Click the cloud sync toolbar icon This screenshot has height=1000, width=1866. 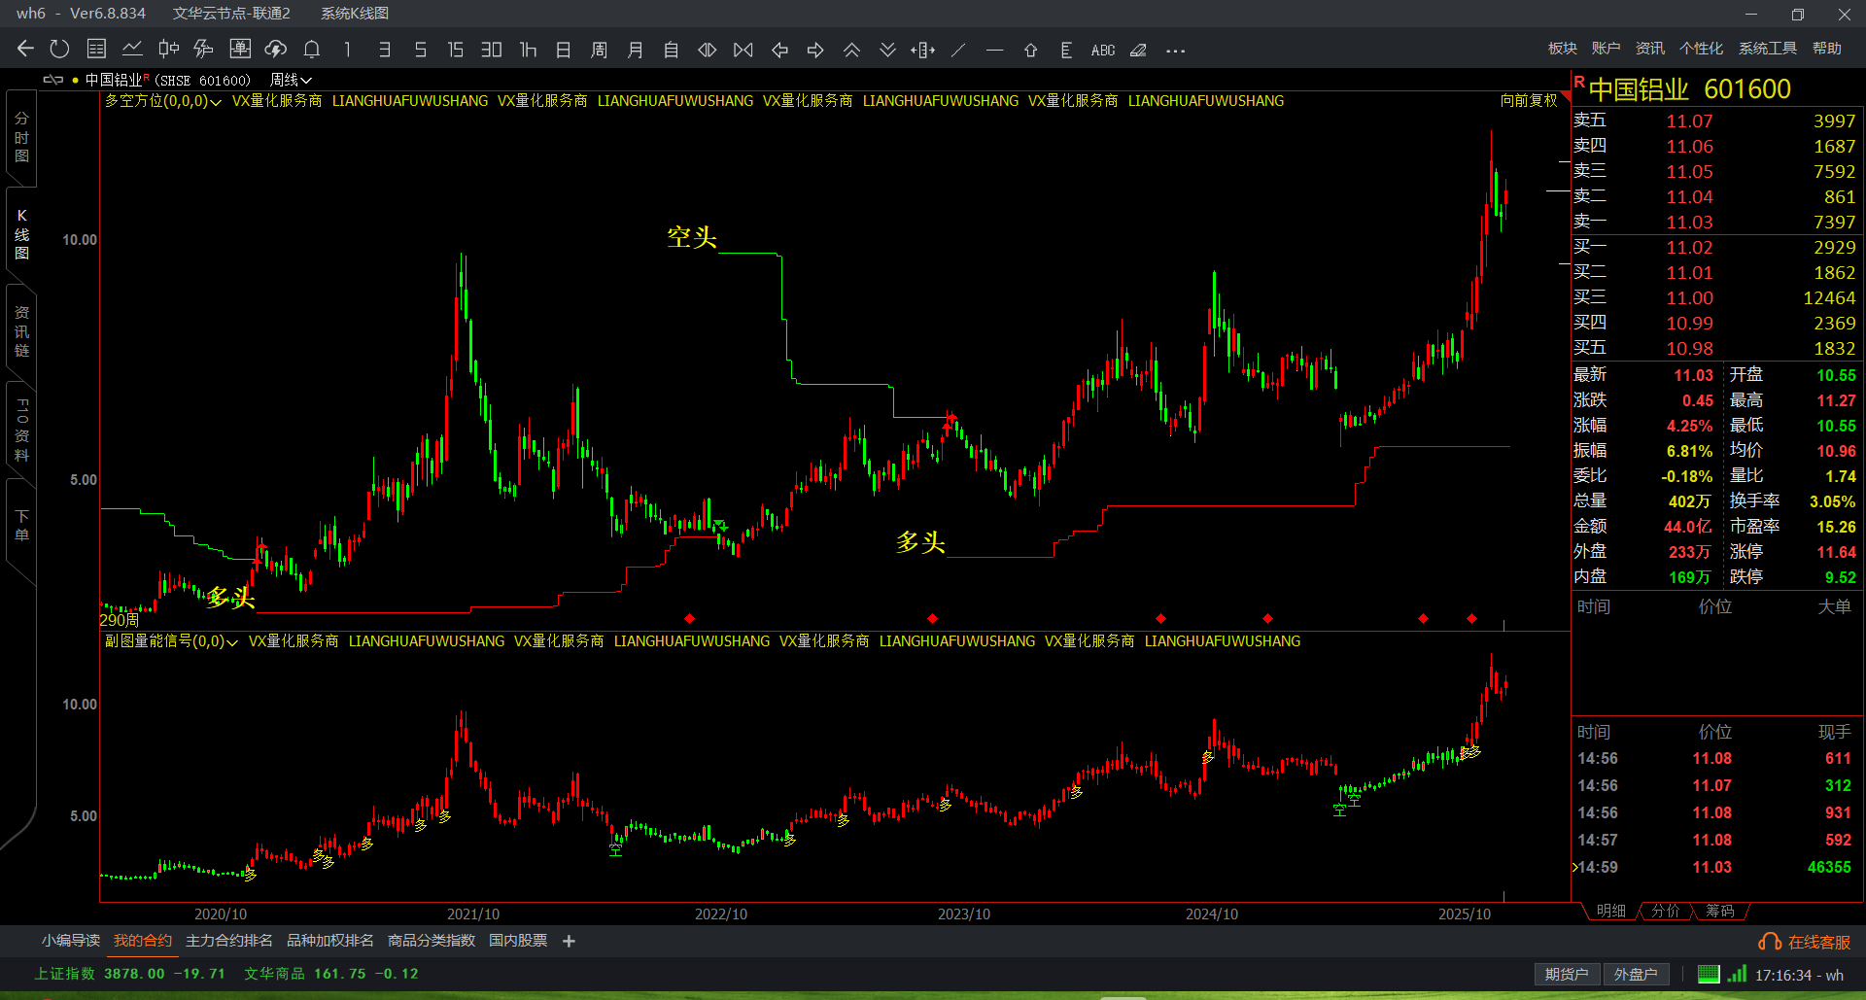[x=276, y=50]
